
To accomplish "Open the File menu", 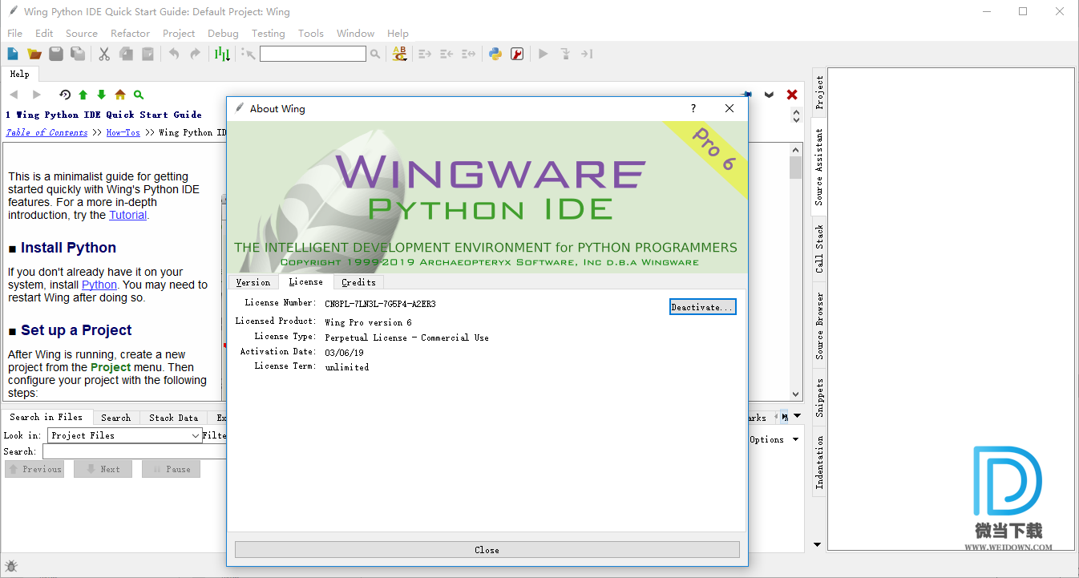I will pyautogui.click(x=14, y=33).
